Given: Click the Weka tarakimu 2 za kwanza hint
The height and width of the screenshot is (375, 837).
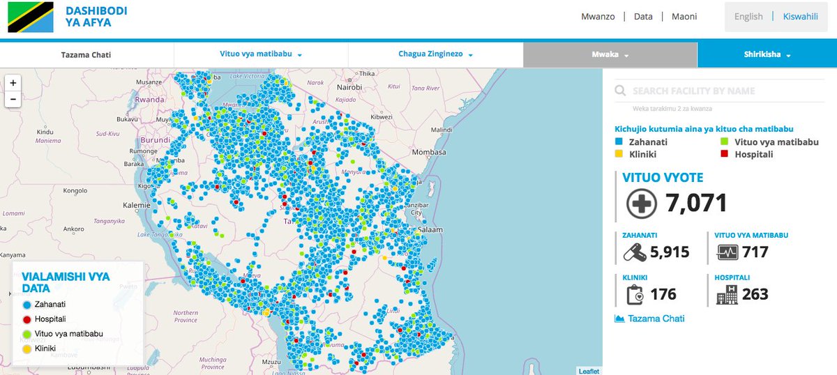Looking at the screenshot, I should point(672,109).
